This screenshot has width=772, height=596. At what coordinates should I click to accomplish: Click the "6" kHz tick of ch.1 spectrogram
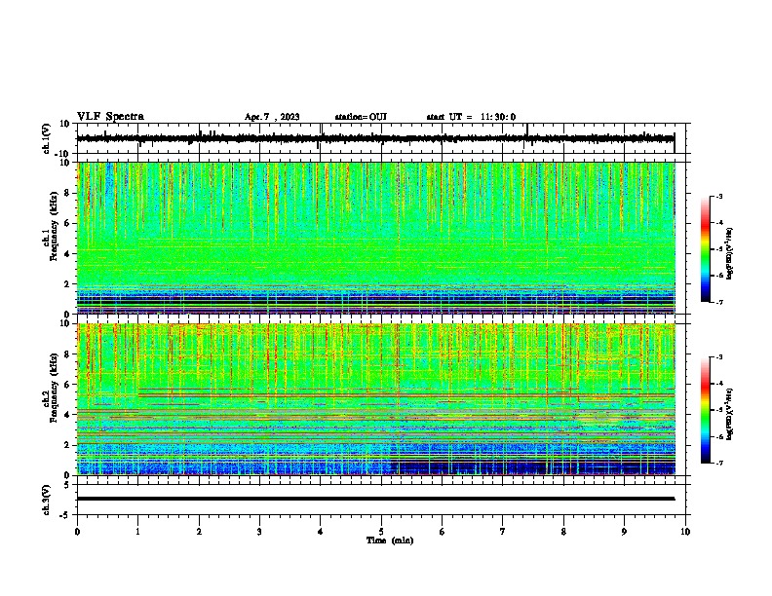pos(67,224)
